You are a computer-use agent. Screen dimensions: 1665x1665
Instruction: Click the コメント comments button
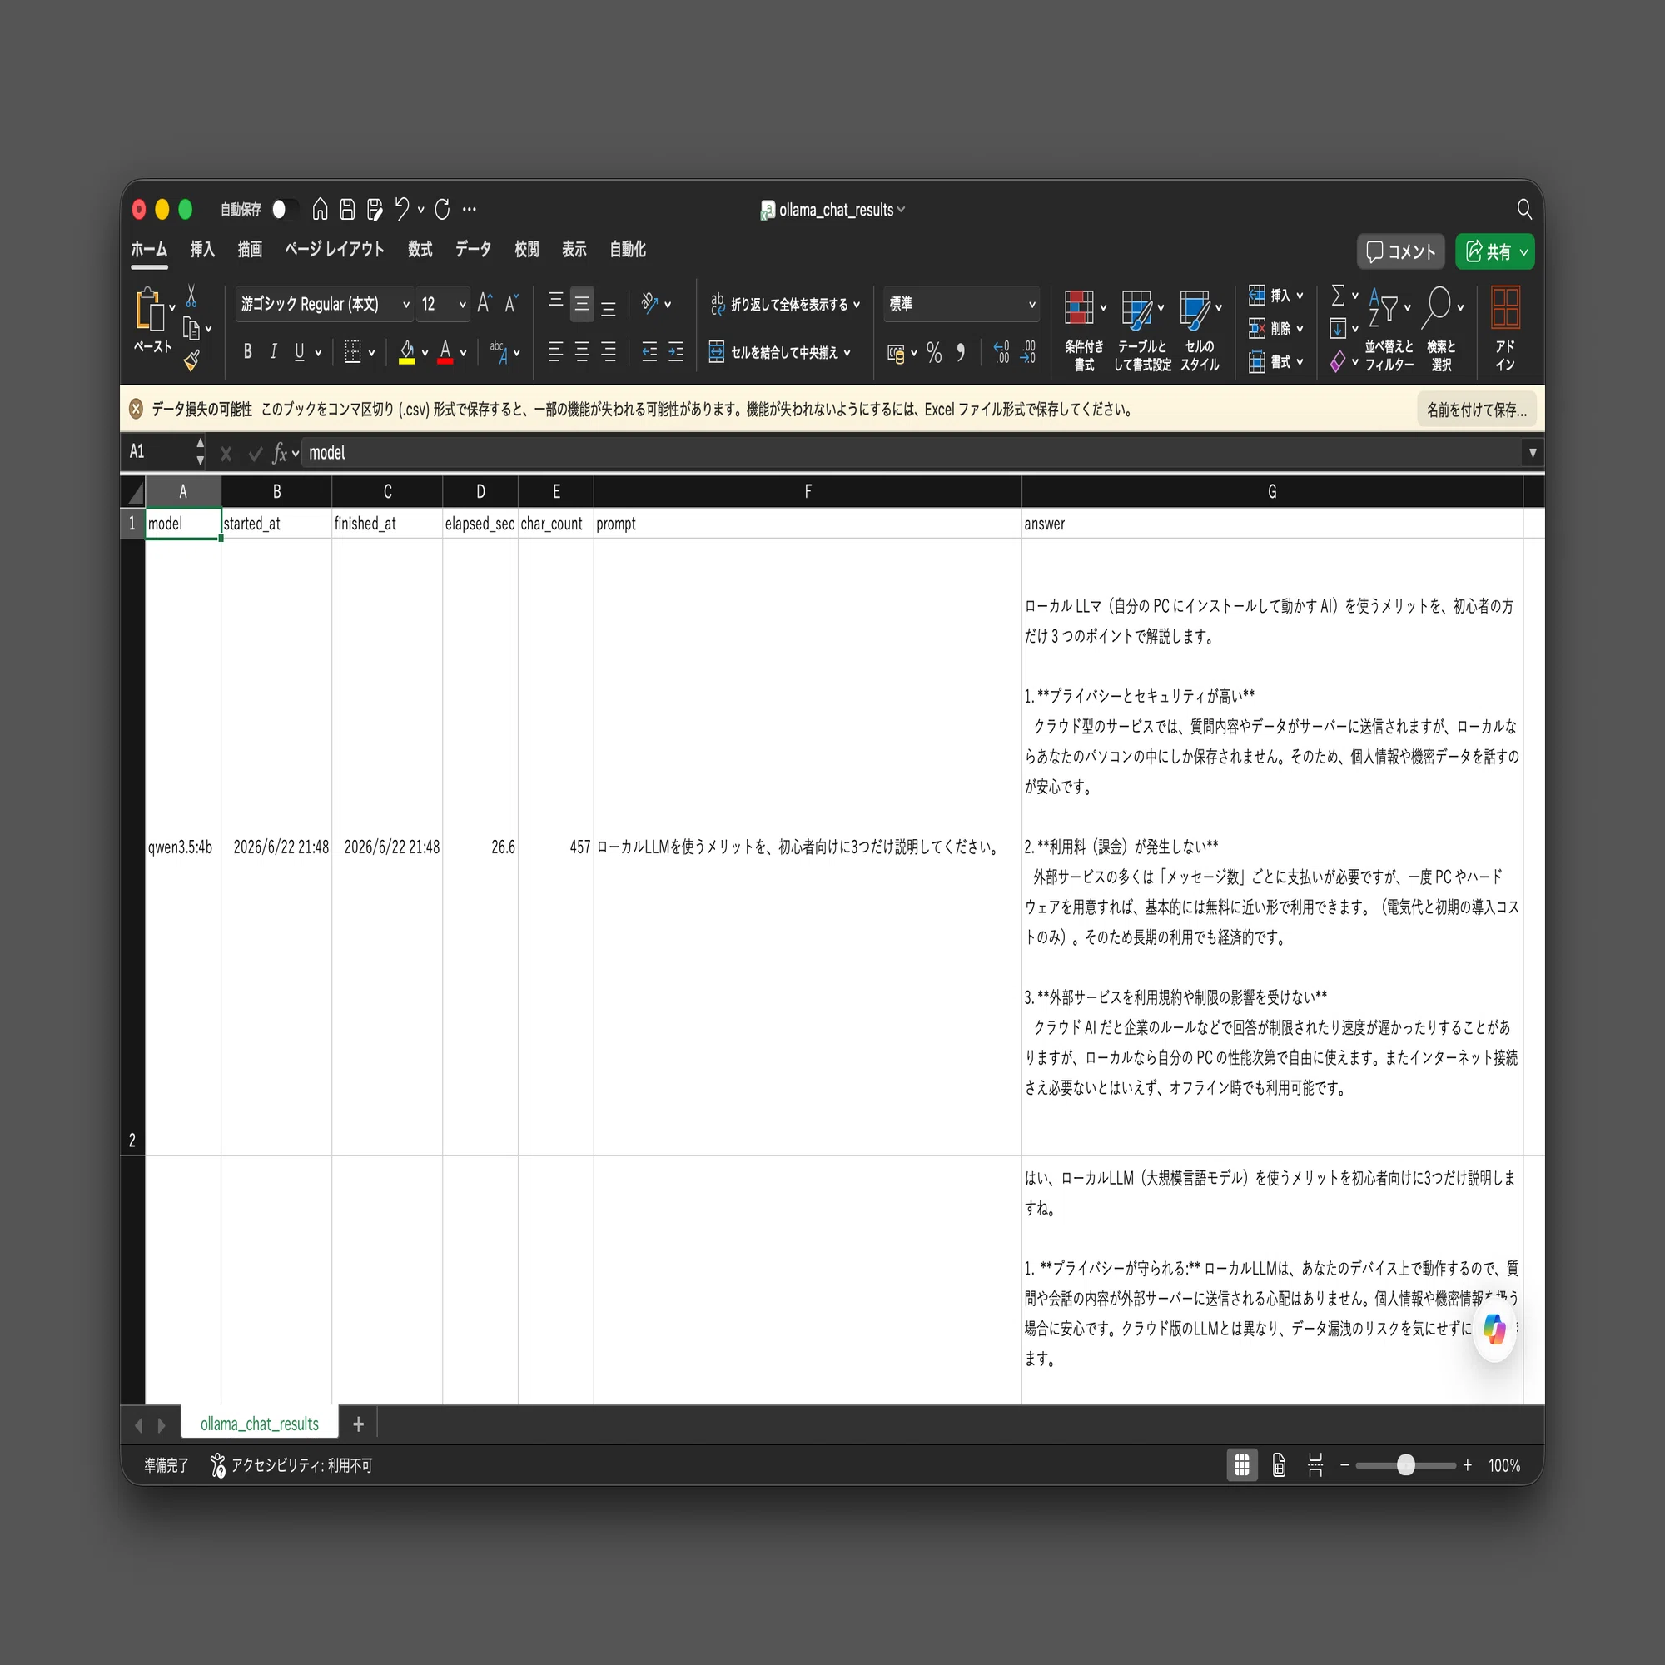(x=1400, y=251)
